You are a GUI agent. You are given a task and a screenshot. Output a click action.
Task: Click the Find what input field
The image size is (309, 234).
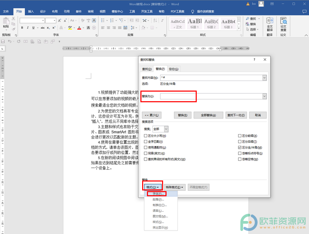click(x=211, y=78)
